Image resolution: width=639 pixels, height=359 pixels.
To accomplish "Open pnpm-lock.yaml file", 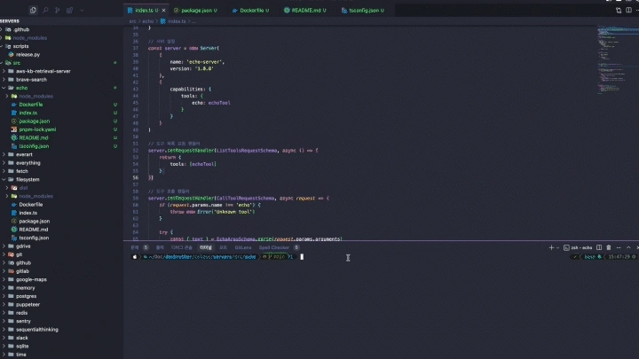I will pyautogui.click(x=37, y=129).
